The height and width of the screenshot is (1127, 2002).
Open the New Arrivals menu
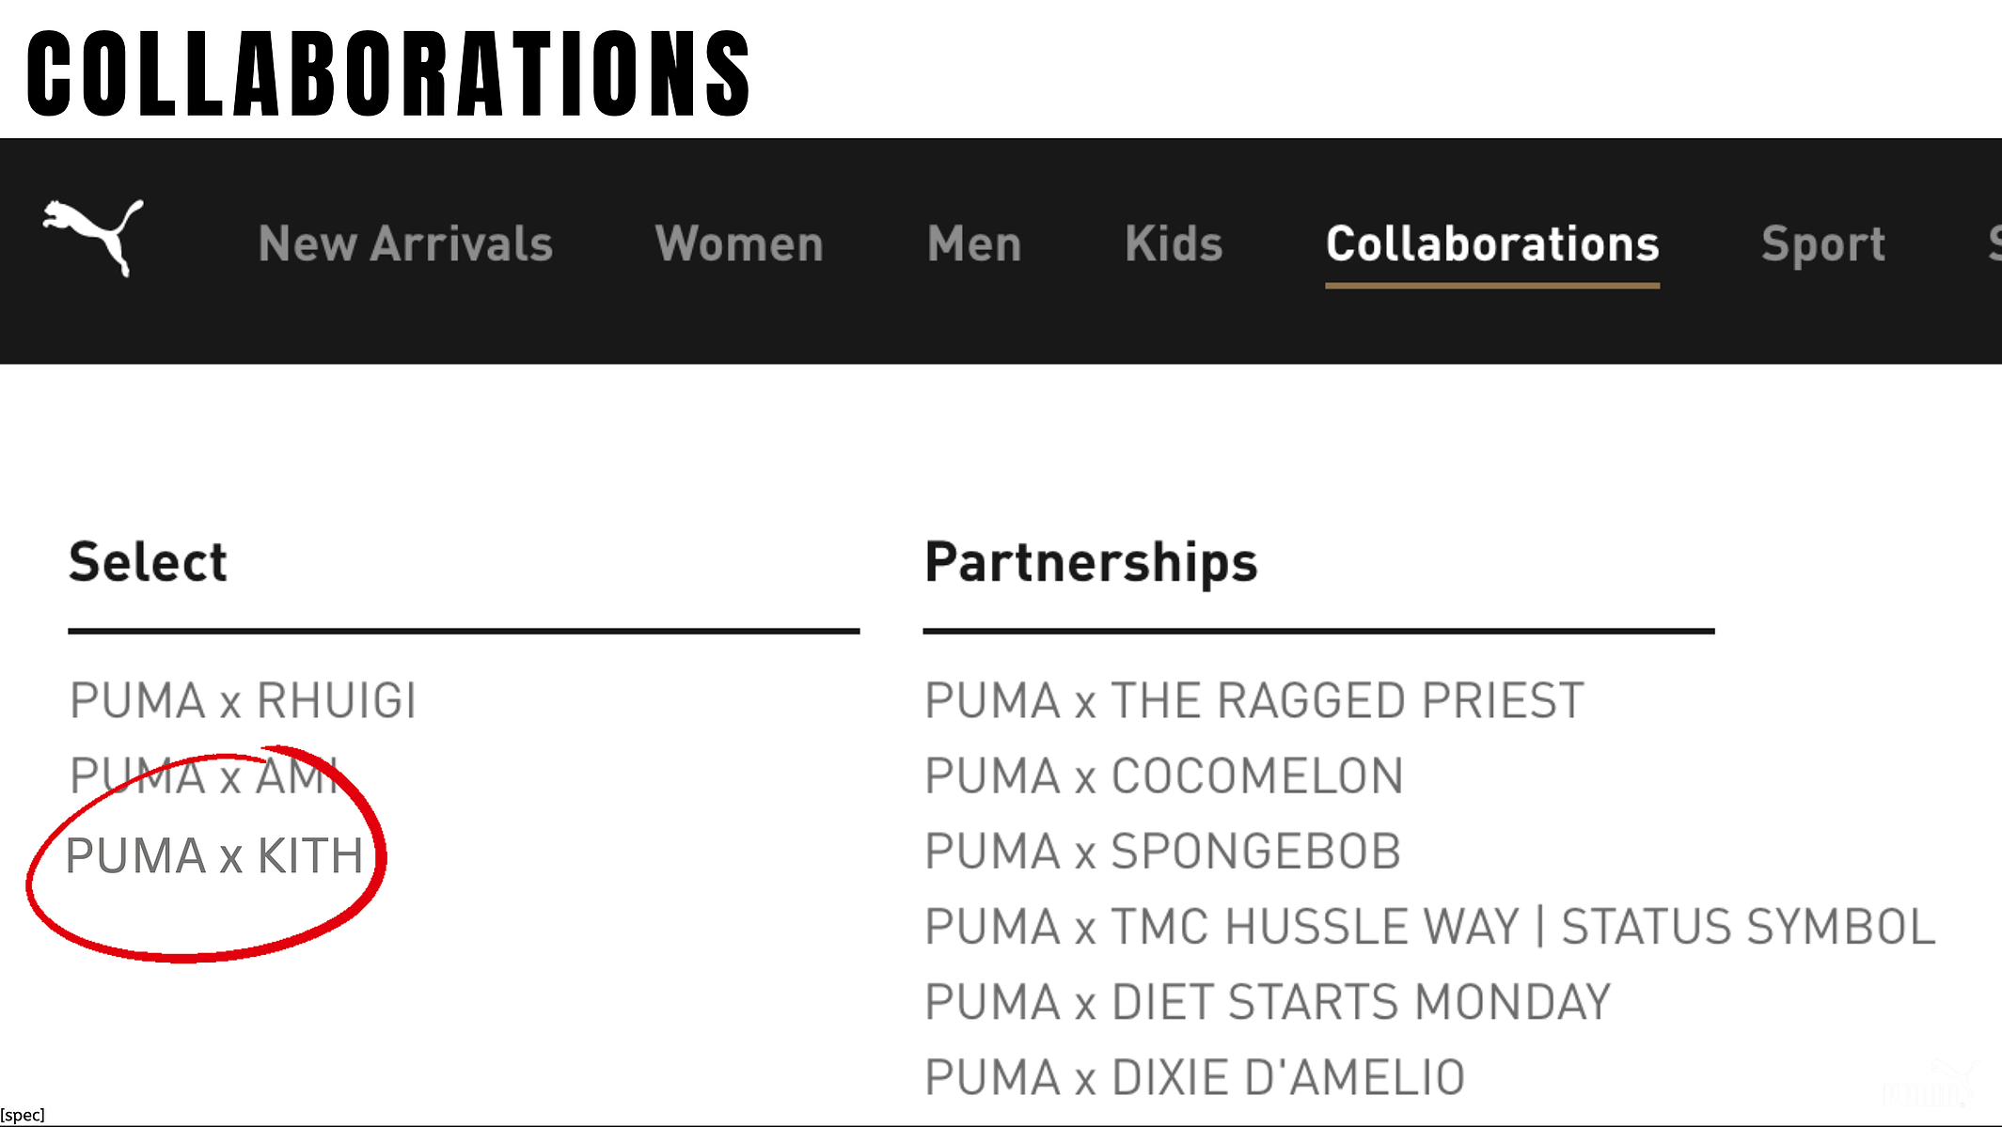coord(405,244)
